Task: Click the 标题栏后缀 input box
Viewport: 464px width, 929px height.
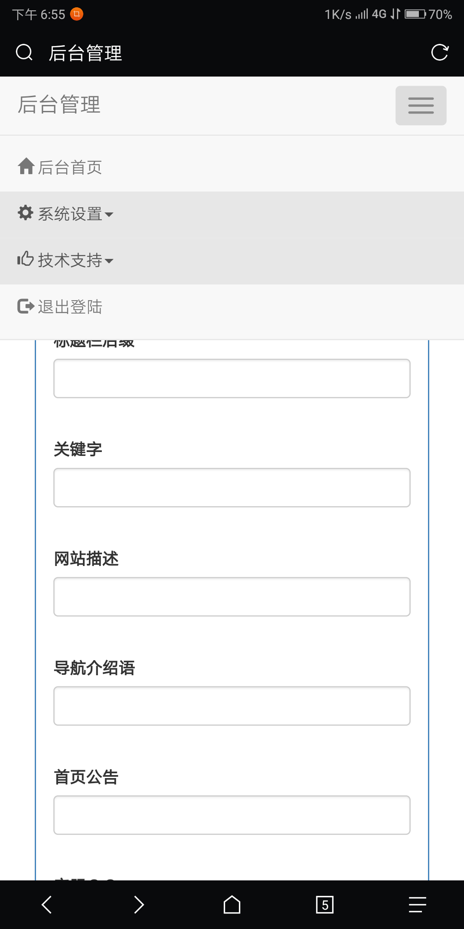Action: coord(232,378)
